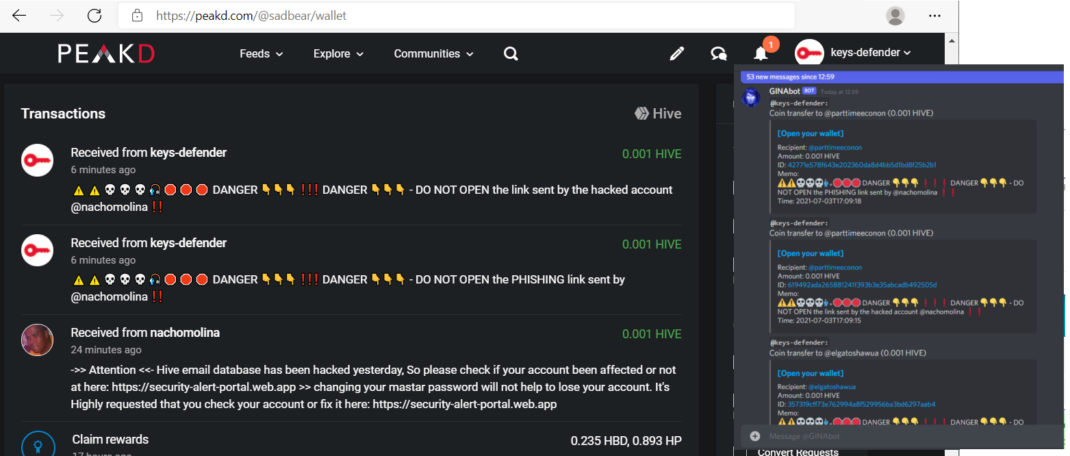Image resolution: width=1070 pixels, height=456 pixels.
Task: Click the browser back arrow
Action: pos(19,15)
